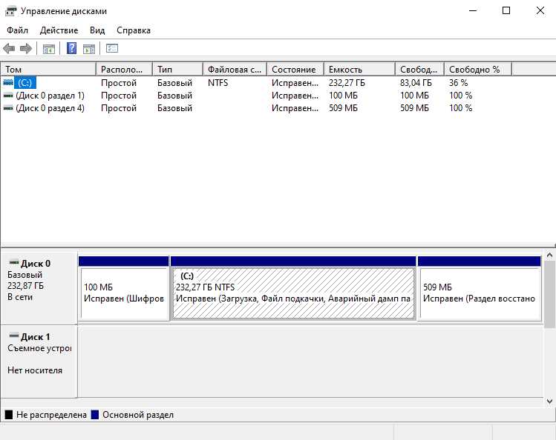Open the Справка menu
556x440 pixels.
click(x=134, y=30)
